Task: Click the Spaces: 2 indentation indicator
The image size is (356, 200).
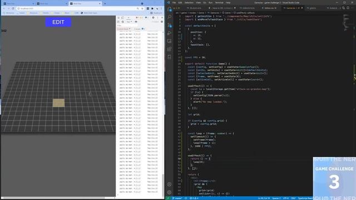Action: (276, 198)
